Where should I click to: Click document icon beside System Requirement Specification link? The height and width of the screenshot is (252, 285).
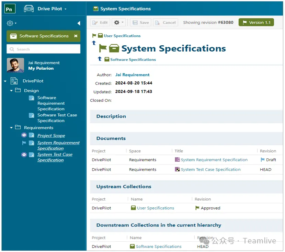coord(177,160)
